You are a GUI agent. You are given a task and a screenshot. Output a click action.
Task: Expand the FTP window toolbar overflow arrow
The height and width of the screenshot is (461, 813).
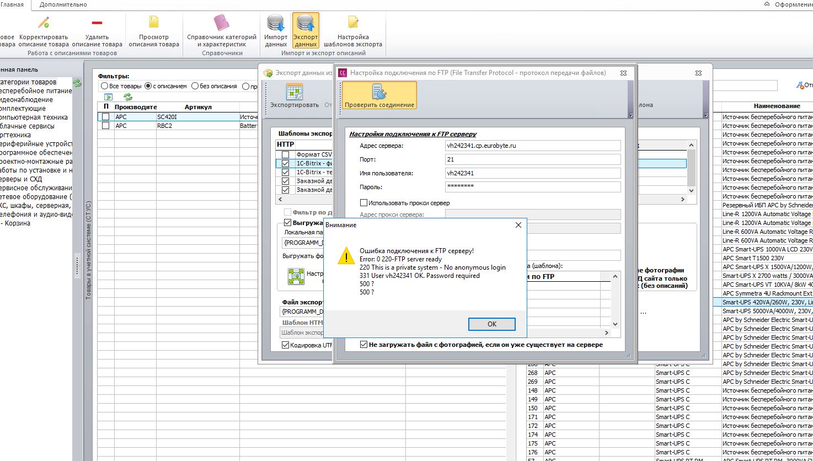click(630, 115)
